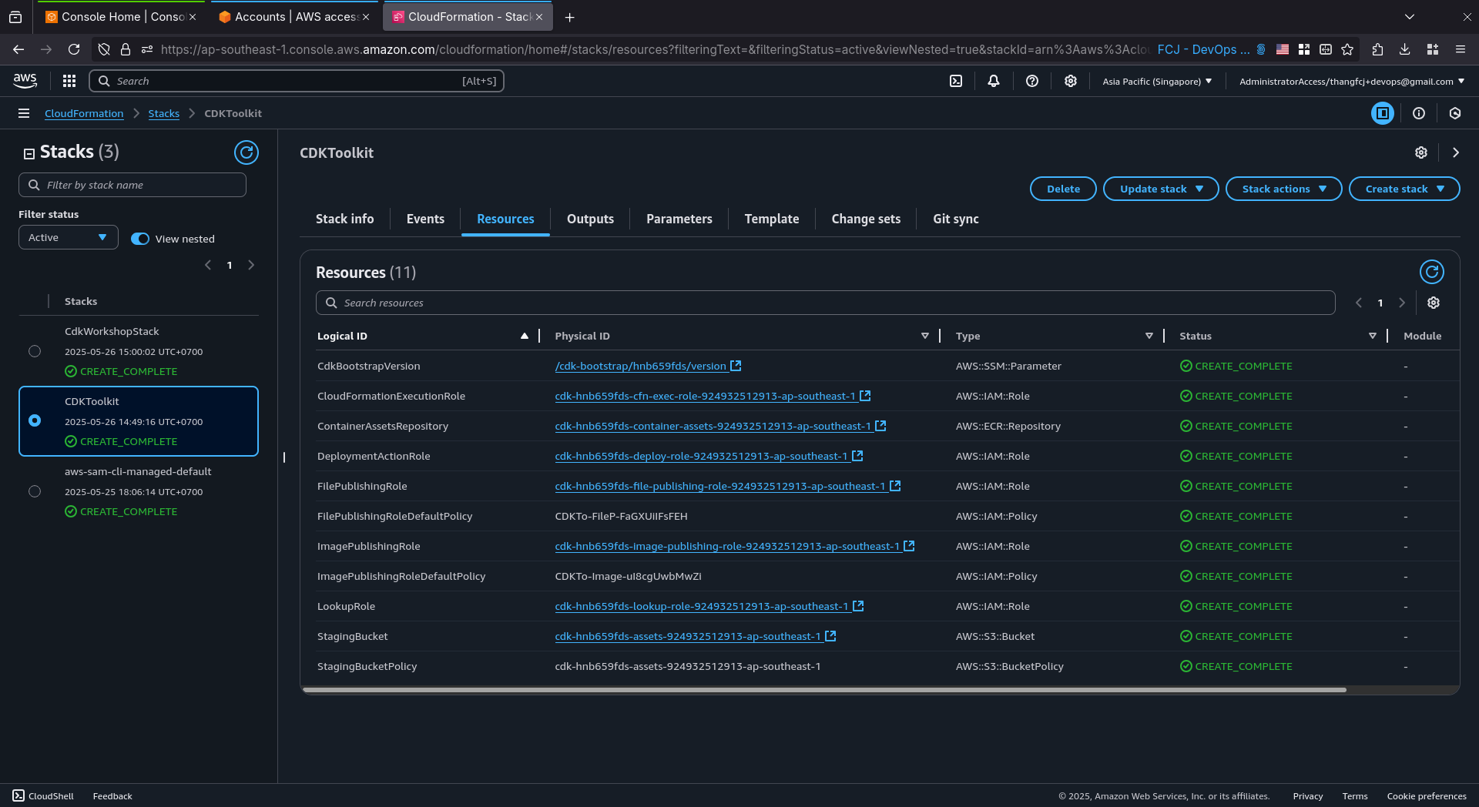The width and height of the screenshot is (1479, 807).
Task: Open CloudFormation breadcrumb link
Action: pos(84,113)
